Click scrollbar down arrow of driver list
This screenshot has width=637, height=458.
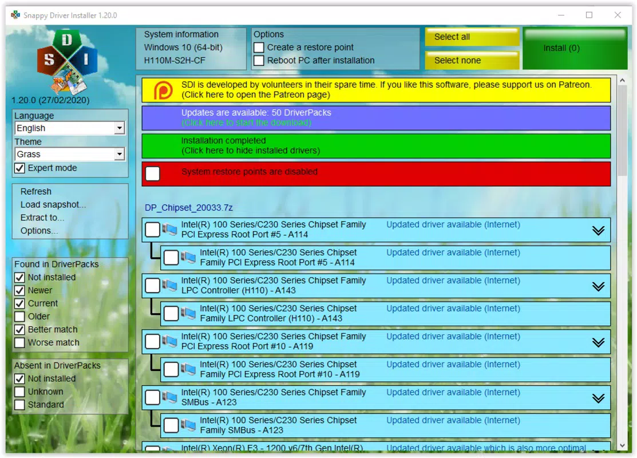point(622,445)
